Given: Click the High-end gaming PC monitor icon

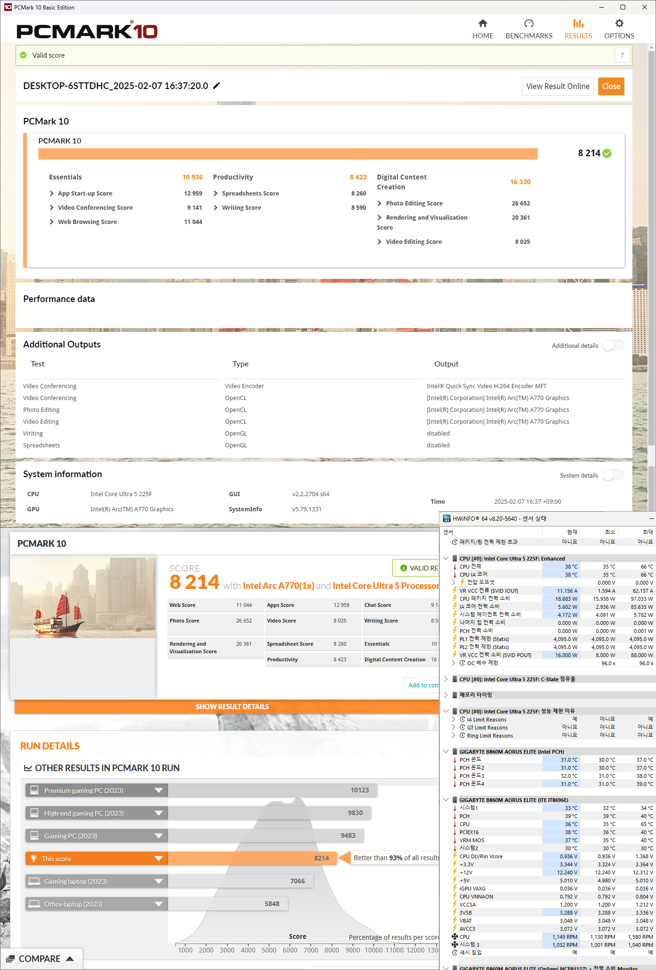Looking at the screenshot, I should (x=35, y=813).
